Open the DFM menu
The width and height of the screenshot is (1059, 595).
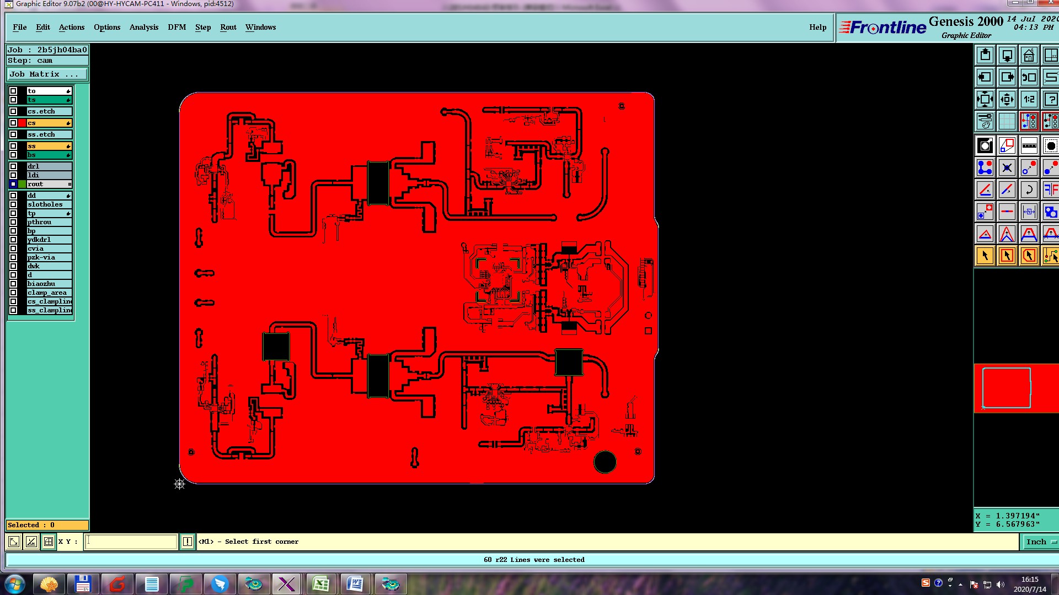click(x=176, y=27)
